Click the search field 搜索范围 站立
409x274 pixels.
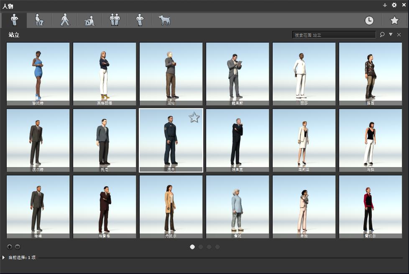point(334,35)
